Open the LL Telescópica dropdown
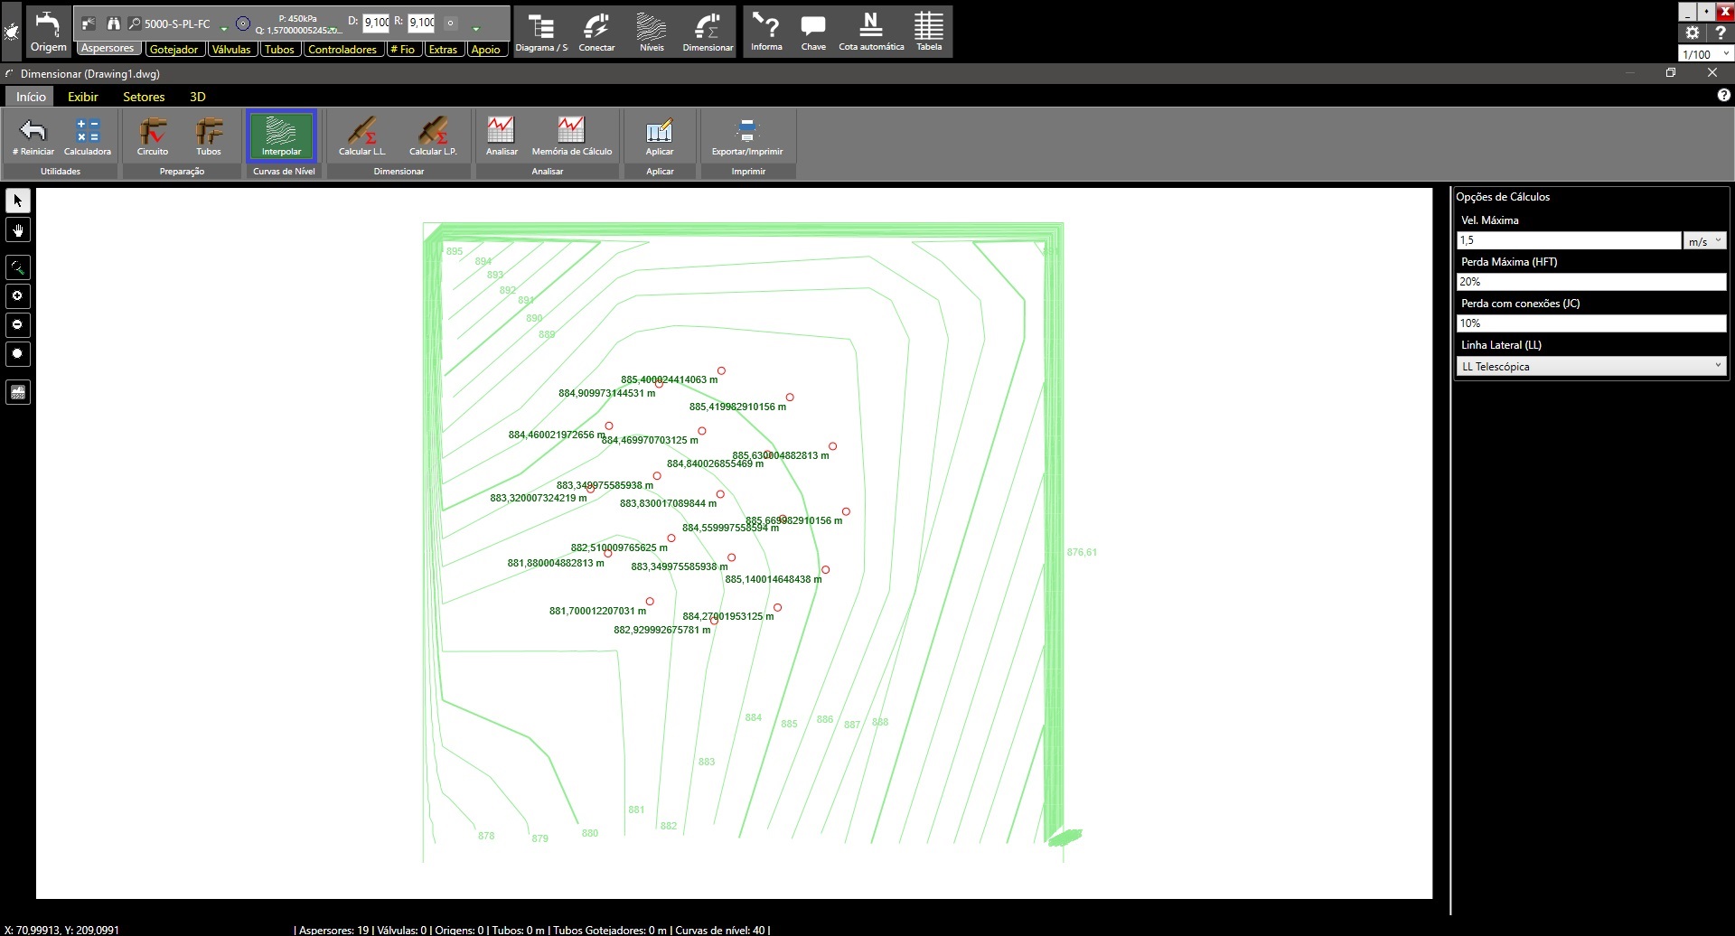 click(x=1591, y=366)
